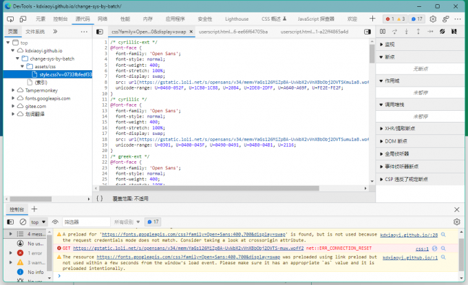Open the top context dropdown in console
The height and width of the screenshot is (285, 468).
(39, 222)
